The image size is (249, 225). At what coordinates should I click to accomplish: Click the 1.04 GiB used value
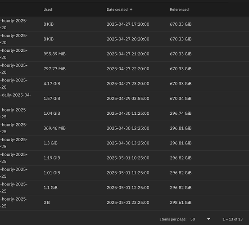pyautogui.click(x=52, y=113)
